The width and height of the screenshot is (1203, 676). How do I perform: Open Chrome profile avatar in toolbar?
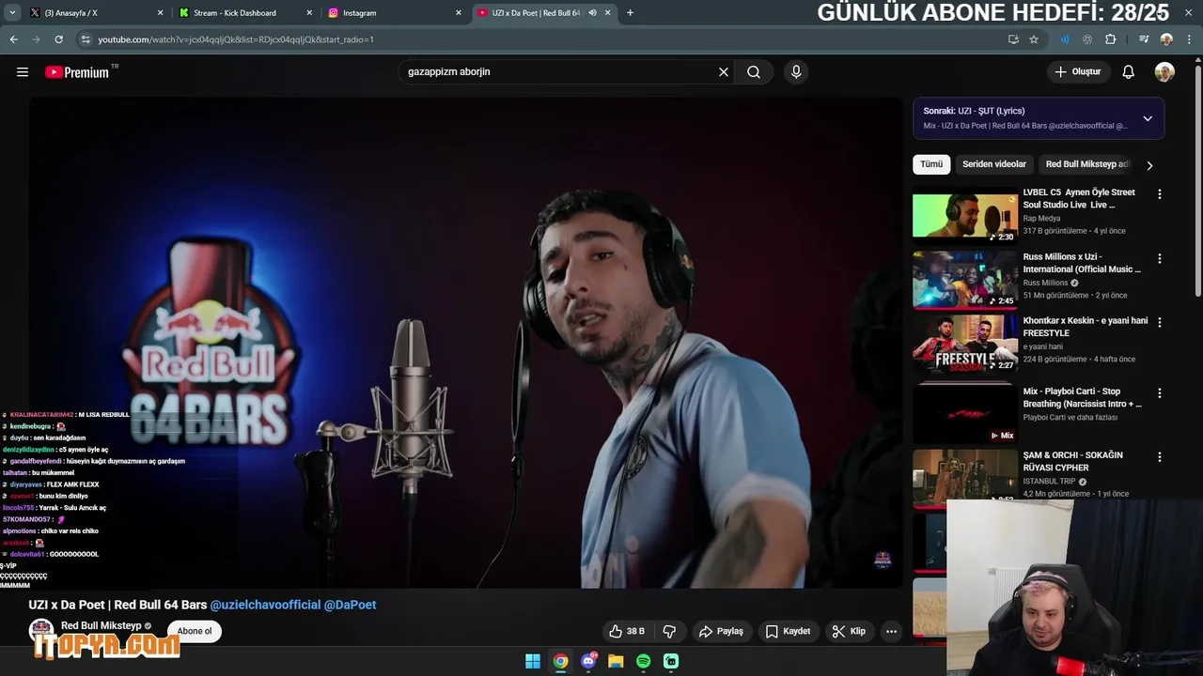(1166, 39)
